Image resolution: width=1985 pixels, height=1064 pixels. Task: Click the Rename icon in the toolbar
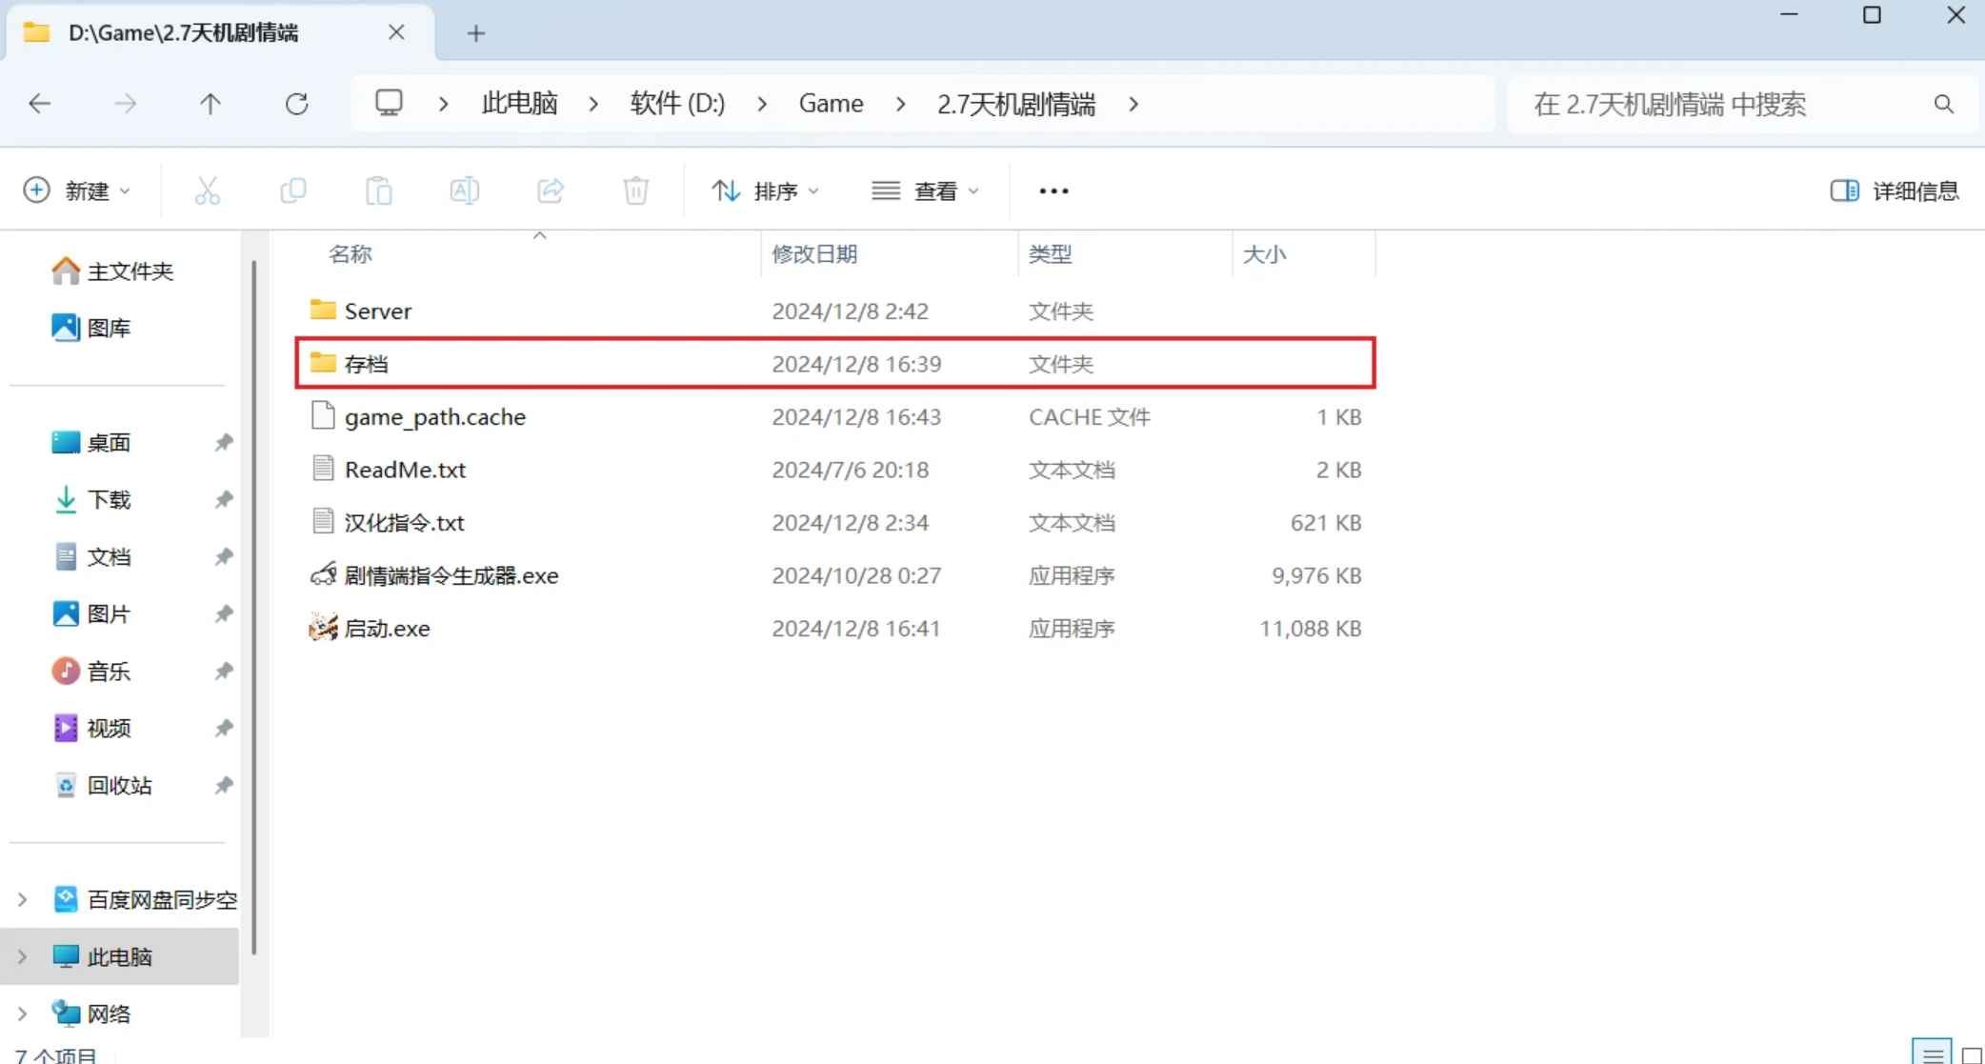[464, 191]
